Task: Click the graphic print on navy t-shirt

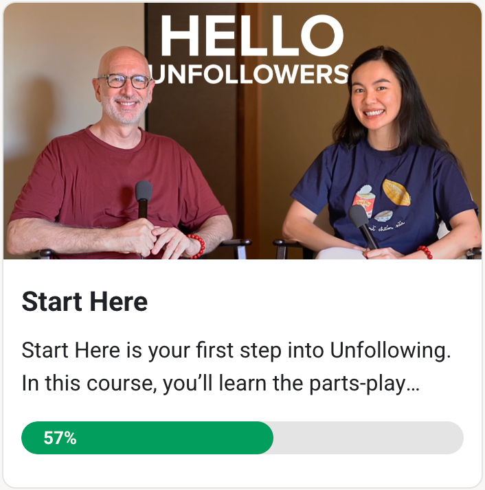Action: click(x=381, y=204)
